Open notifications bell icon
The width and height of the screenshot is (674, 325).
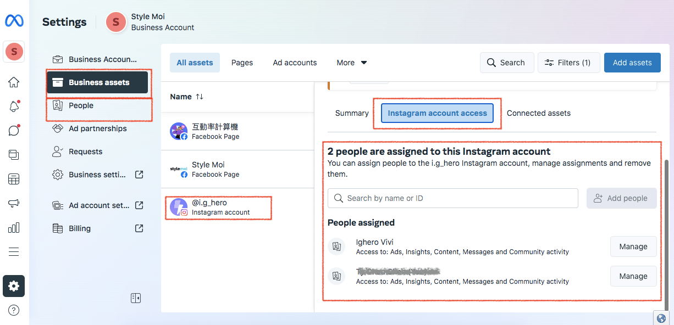[14, 107]
